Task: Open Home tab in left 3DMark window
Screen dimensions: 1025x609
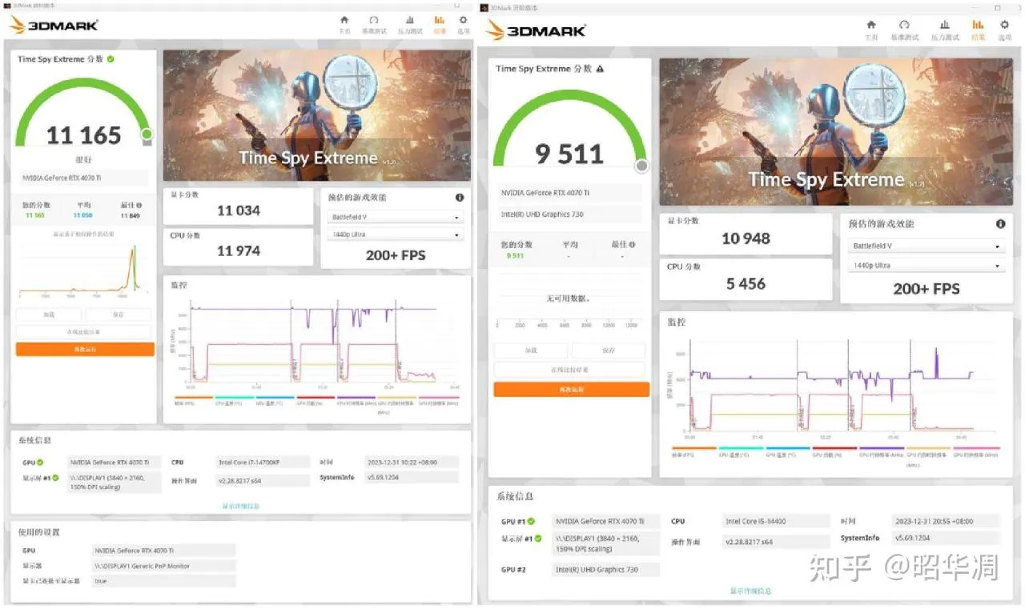Action: coord(344,24)
